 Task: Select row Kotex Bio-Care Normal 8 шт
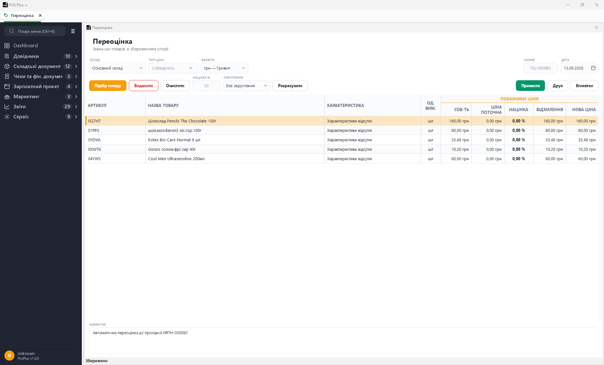[x=342, y=140]
